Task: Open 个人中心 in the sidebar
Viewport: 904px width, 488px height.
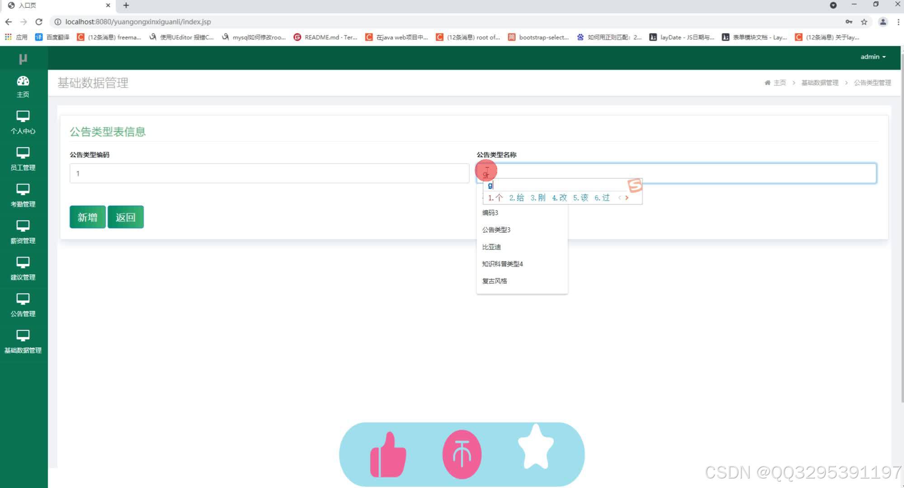Action: tap(23, 123)
